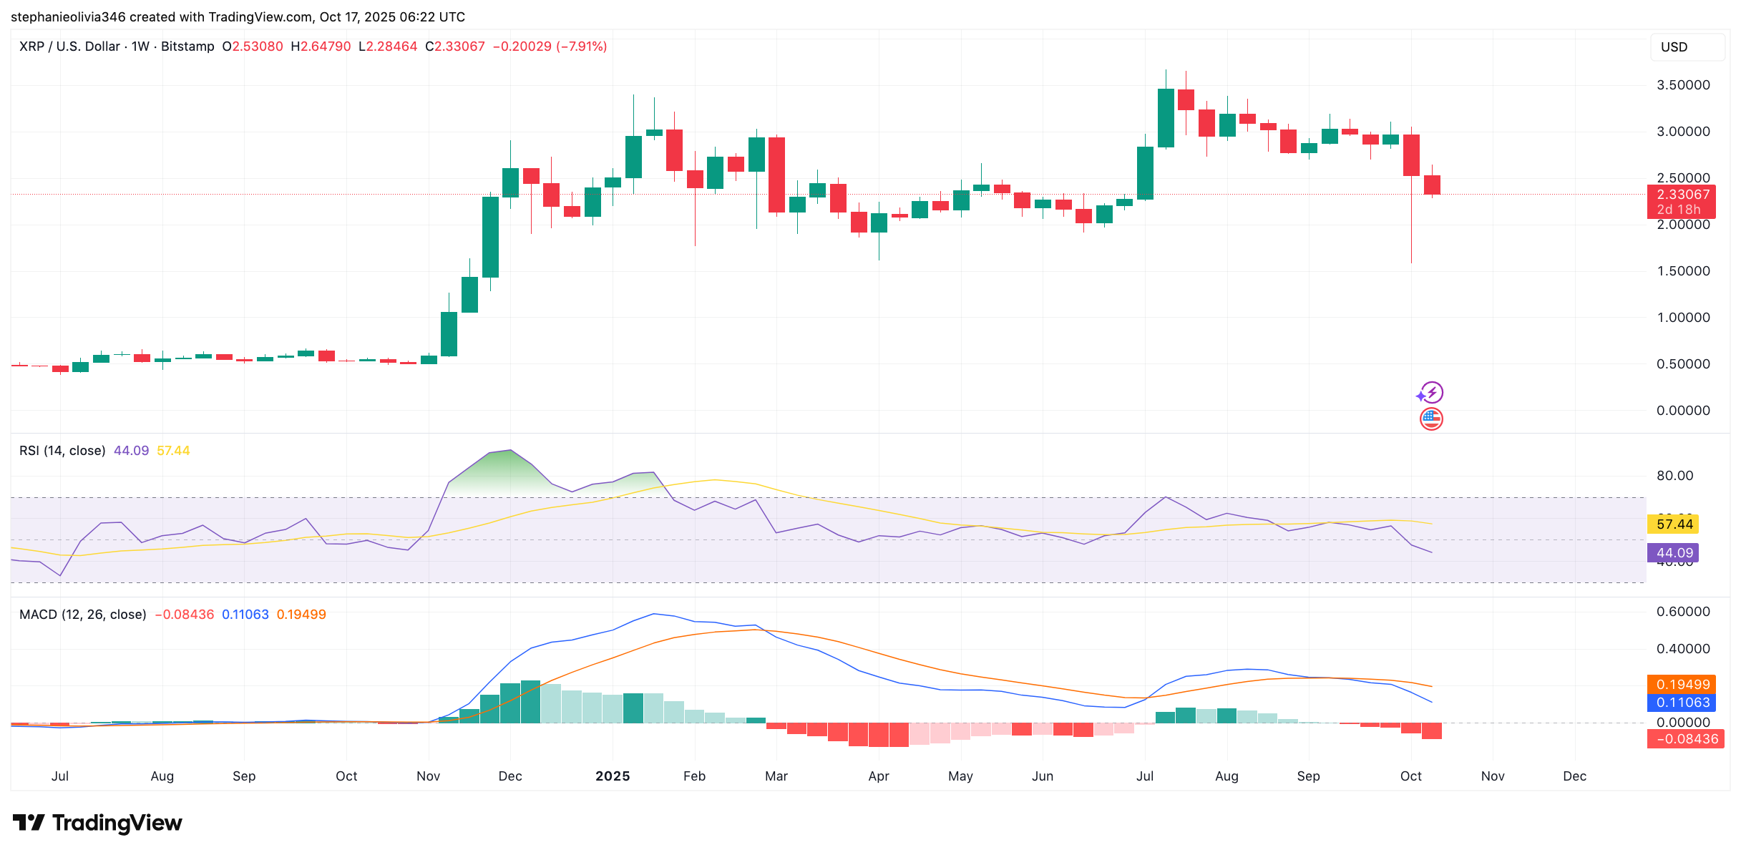The height and width of the screenshot is (855, 1741).
Task: Click the 3.50000 price axis label
Action: [1683, 85]
